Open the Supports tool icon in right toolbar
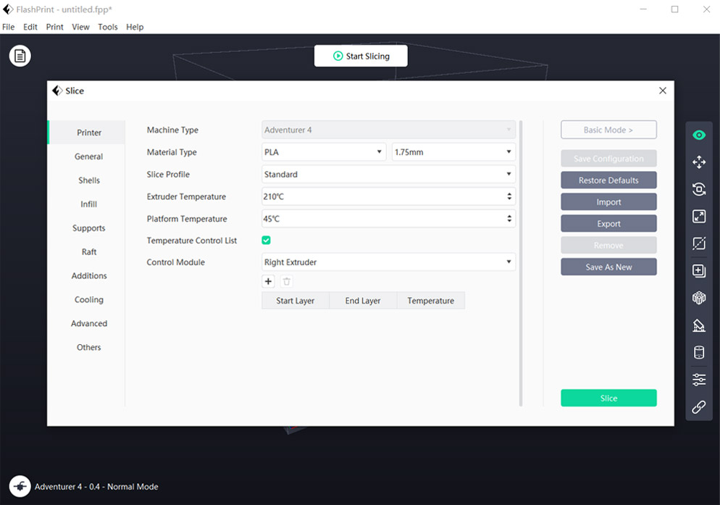This screenshot has width=720, height=505. (x=699, y=325)
